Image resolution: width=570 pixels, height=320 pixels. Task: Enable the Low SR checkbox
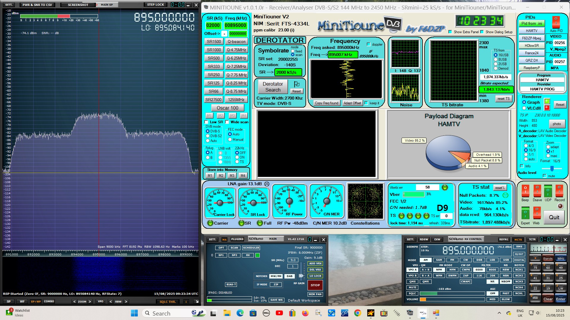click(x=206, y=122)
